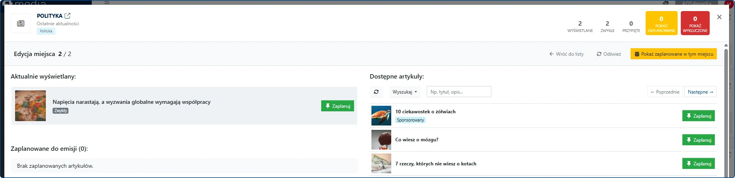Image resolution: width=735 pixels, height=178 pixels.
Task: Open POLITYKA external link icon
Action: [68, 16]
